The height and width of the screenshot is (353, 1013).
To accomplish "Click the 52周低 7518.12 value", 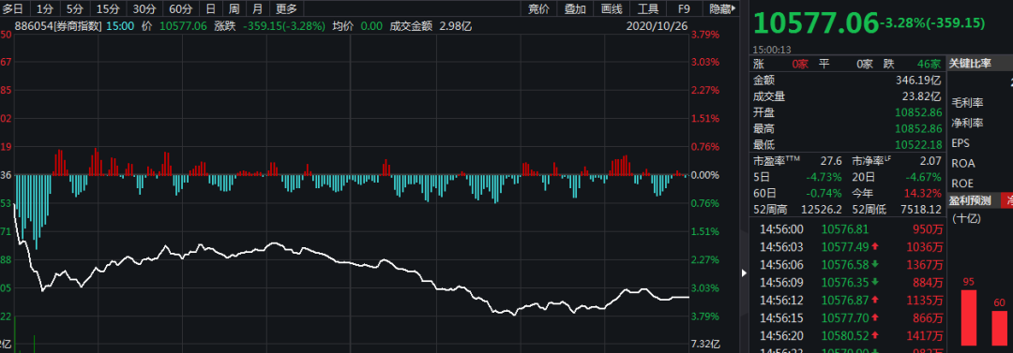I will tap(920, 209).
